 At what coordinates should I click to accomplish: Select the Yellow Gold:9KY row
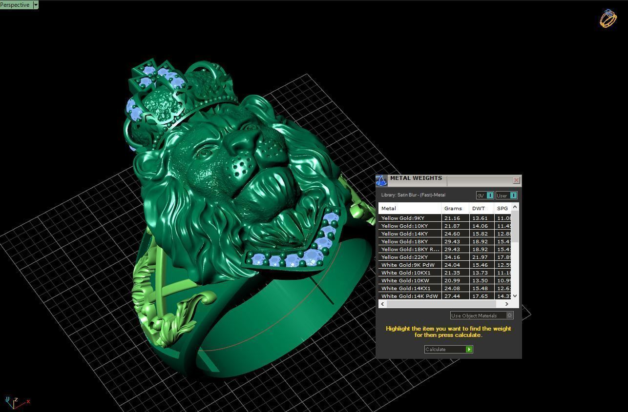point(445,218)
